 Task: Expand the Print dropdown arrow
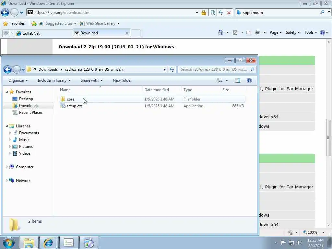(x=265, y=33)
